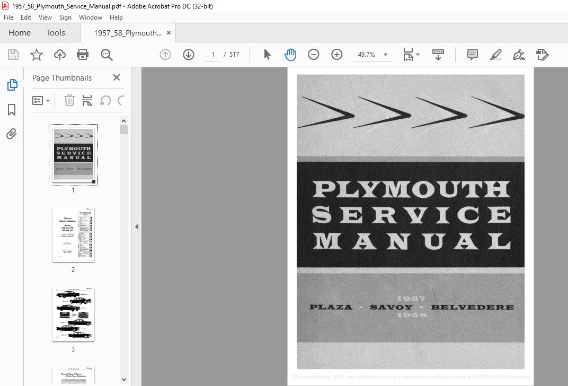Image resolution: width=568 pixels, height=386 pixels.
Task: Click the page number input field
Action: coord(212,55)
